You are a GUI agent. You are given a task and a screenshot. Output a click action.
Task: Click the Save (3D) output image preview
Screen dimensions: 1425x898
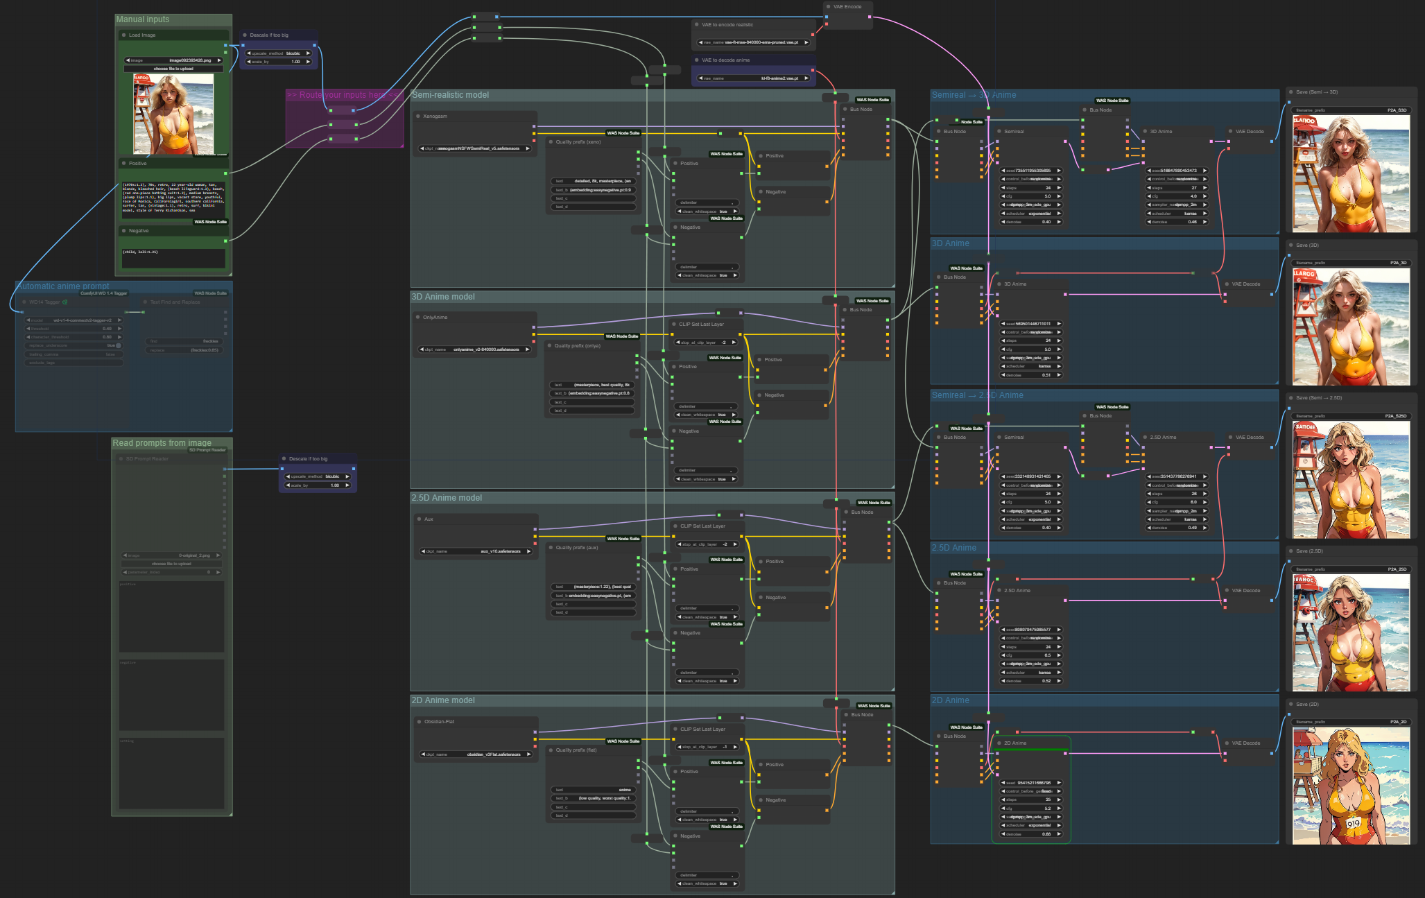[x=1351, y=326]
